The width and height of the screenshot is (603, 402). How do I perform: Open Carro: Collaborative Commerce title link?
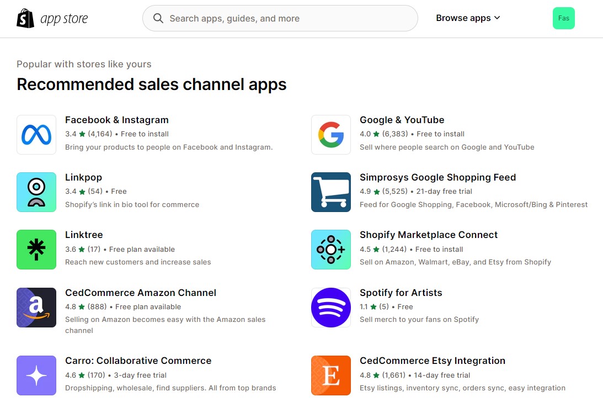click(x=138, y=361)
